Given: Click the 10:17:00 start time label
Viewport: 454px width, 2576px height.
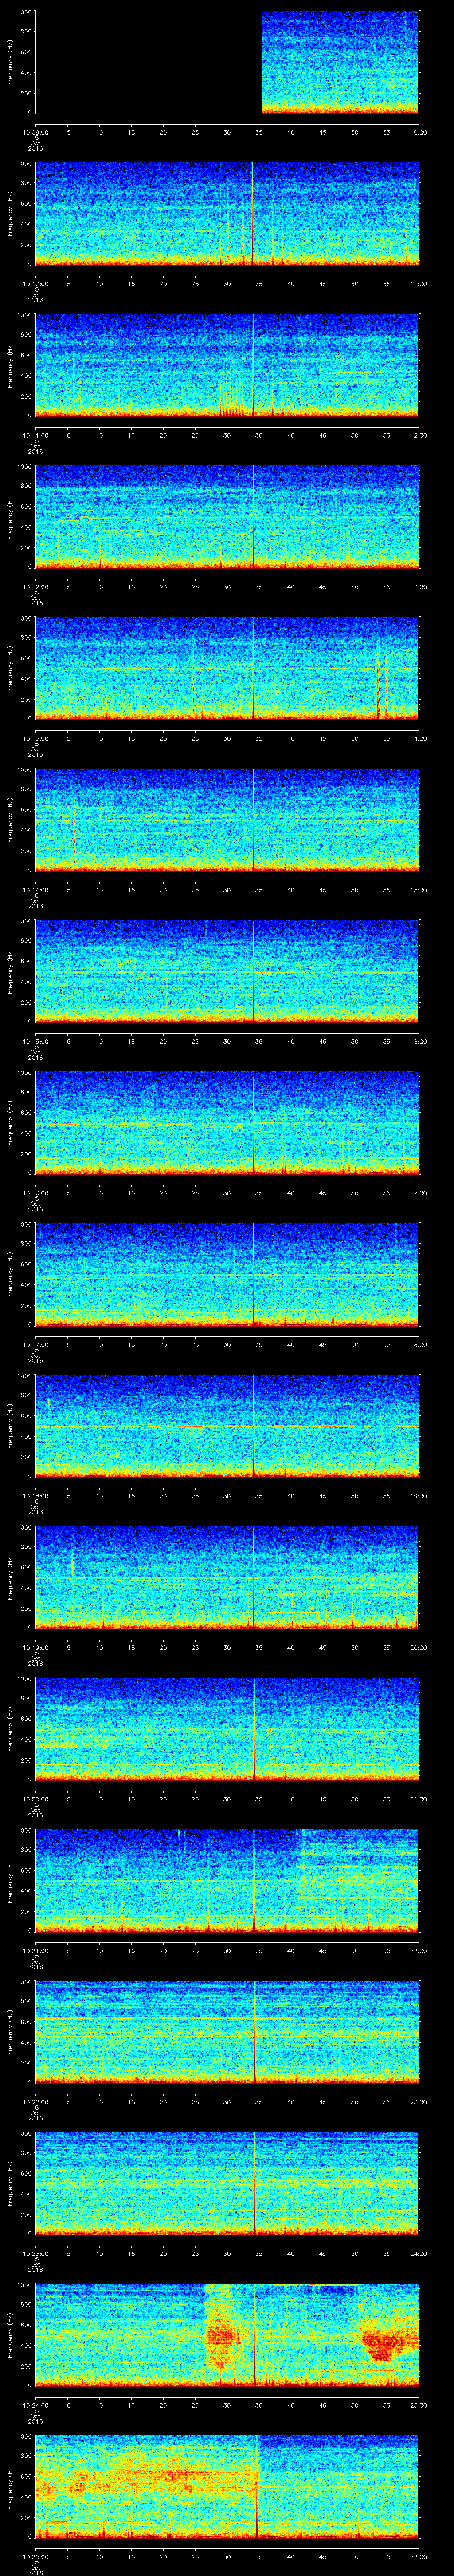Looking at the screenshot, I should tap(36, 1344).
